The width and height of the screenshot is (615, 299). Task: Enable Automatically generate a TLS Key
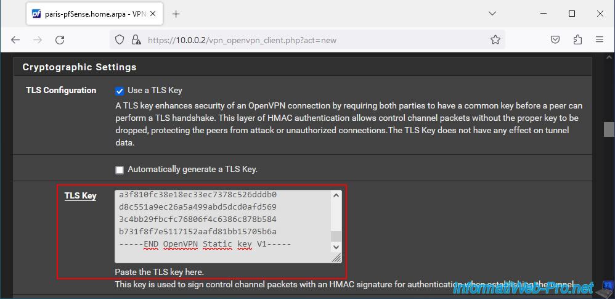(x=120, y=170)
